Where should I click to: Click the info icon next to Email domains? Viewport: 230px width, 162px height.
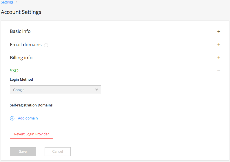click(46, 45)
